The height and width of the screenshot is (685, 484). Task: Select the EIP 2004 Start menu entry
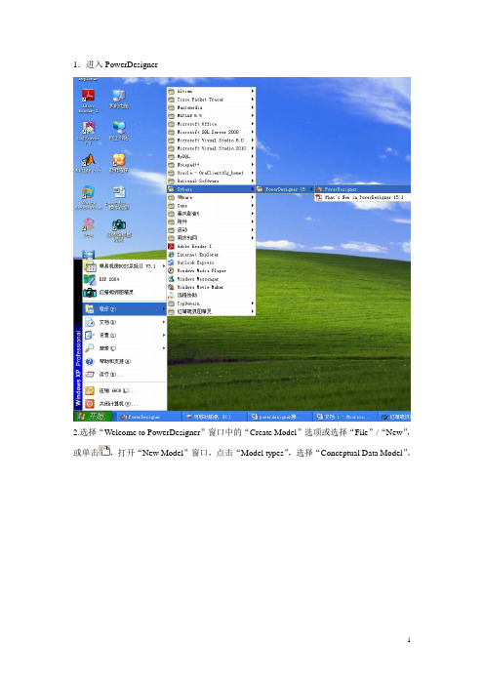pos(125,279)
